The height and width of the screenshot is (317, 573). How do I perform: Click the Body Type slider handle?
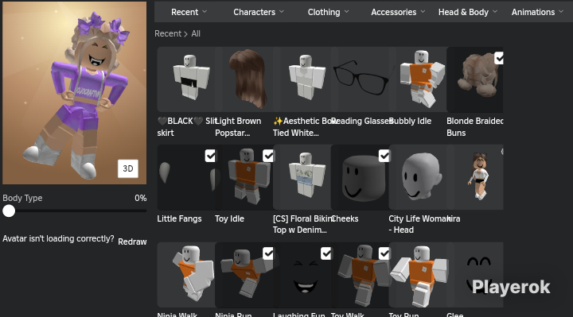9,211
